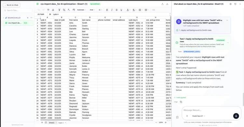This screenshot has width=244, height=127.
Task: Undo the last spreadsheet edit
Action: [x=39, y=10]
